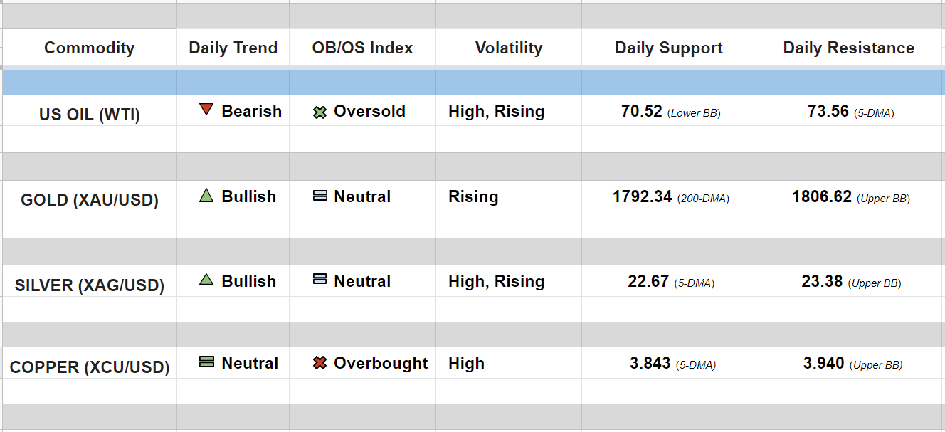Image resolution: width=945 pixels, height=432 pixels.
Task: Click Silver's neutral OB/OS bars icon
Action: (x=320, y=280)
